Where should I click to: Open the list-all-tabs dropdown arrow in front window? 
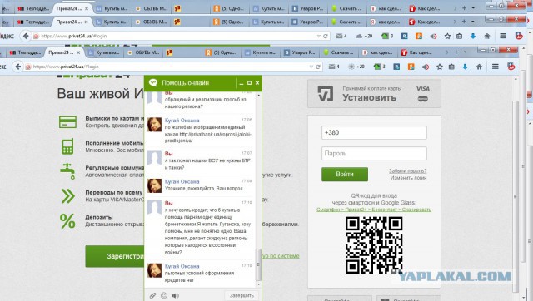pos(465,52)
